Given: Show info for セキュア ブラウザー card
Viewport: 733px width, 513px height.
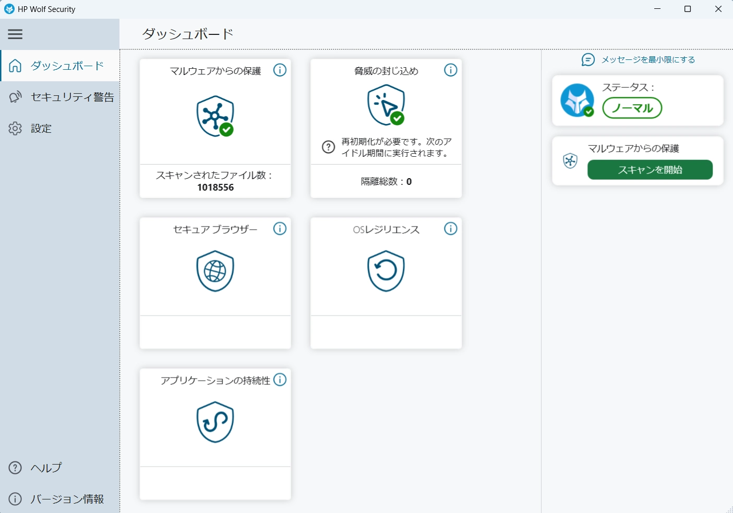Looking at the screenshot, I should pyautogui.click(x=280, y=229).
